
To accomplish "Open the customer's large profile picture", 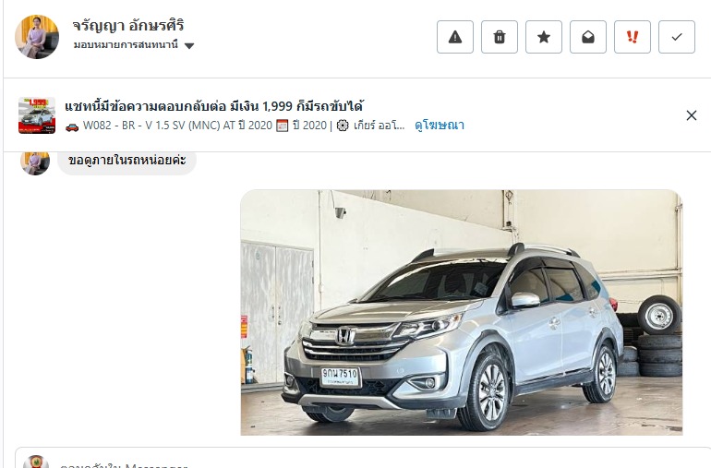I will click(37, 37).
